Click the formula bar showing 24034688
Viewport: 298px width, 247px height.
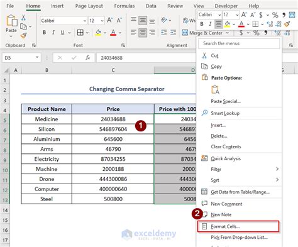pos(146,58)
